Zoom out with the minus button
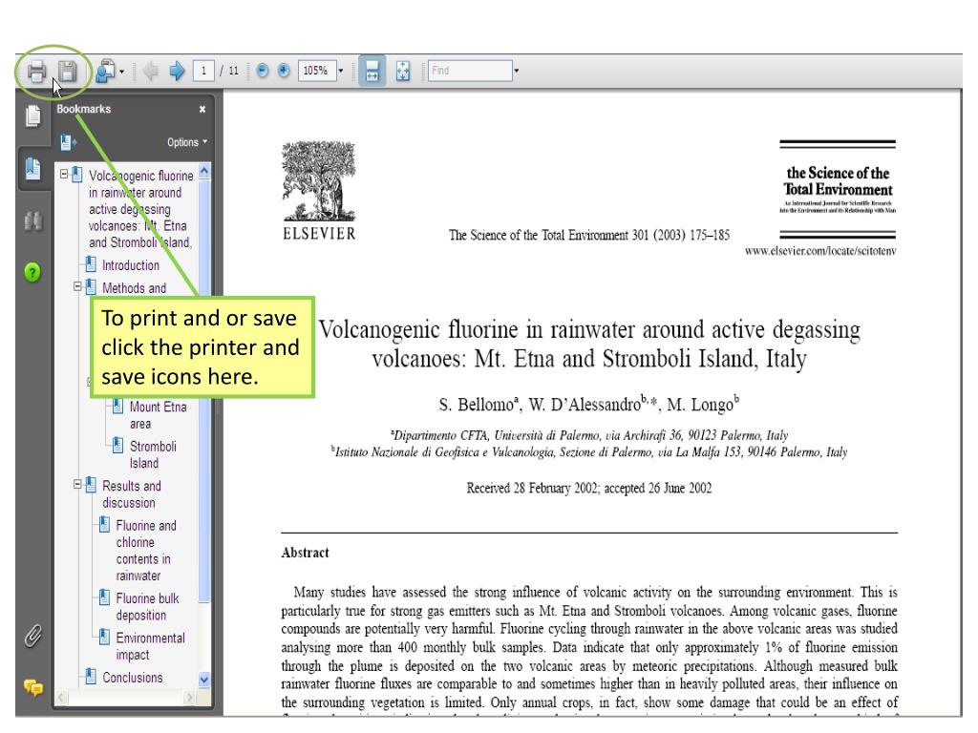Image resolution: width=978 pixels, height=733 pixels. (263, 71)
